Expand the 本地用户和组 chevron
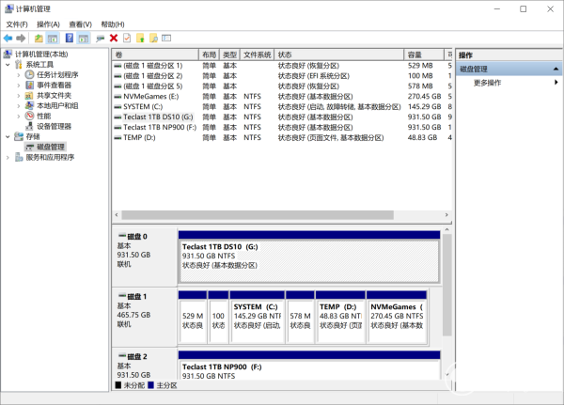The width and height of the screenshot is (564, 405). (19, 106)
